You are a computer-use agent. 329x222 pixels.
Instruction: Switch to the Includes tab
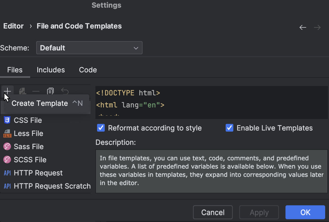point(50,70)
